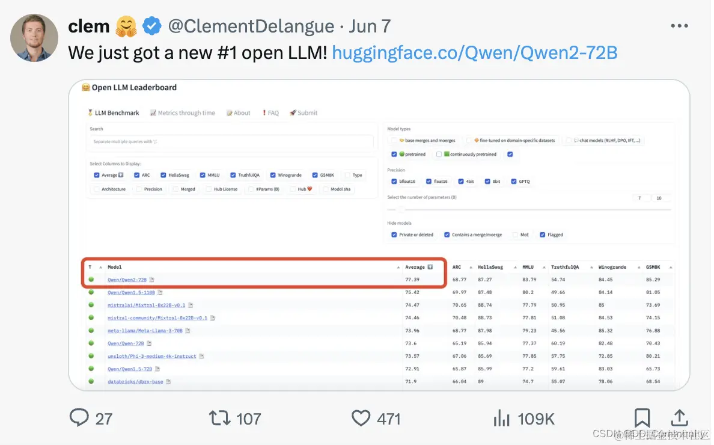Uncheck the Winogrande column checkbox

[x=273, y=175]
